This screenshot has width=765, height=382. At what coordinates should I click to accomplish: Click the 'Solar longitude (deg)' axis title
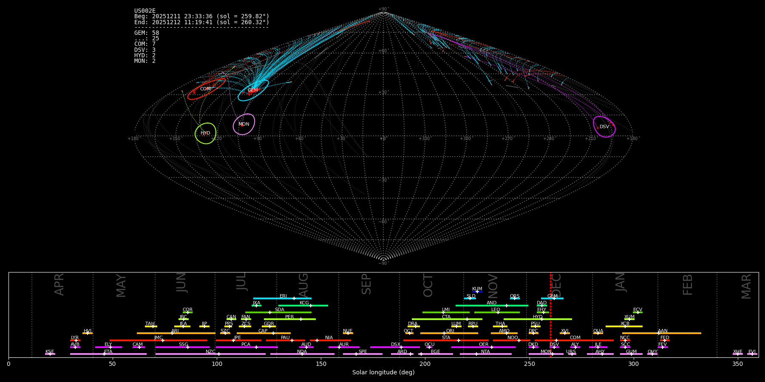(383, 373)
